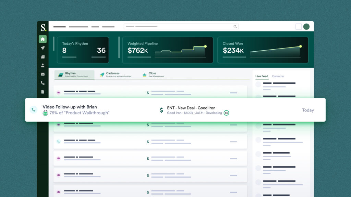The width and height of the screenshot is (351, 197).
Task: Click phone icon on Video Follow-up row
Action: (34, 110)
